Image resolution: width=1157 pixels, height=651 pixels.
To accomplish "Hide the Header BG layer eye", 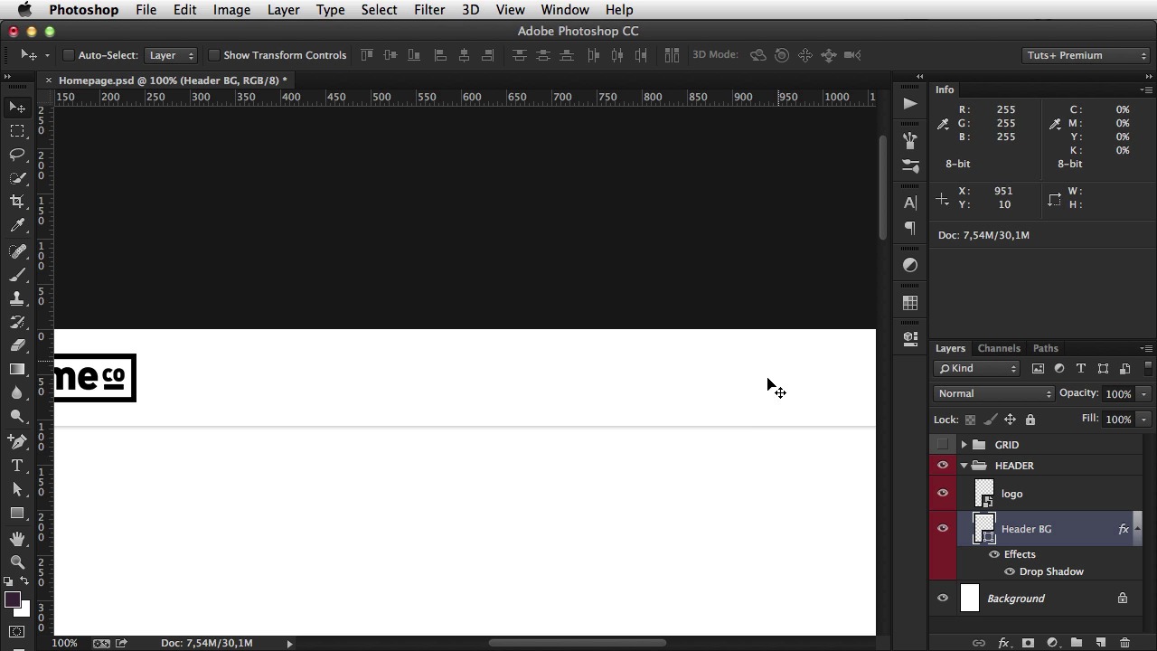I will 943,529.
